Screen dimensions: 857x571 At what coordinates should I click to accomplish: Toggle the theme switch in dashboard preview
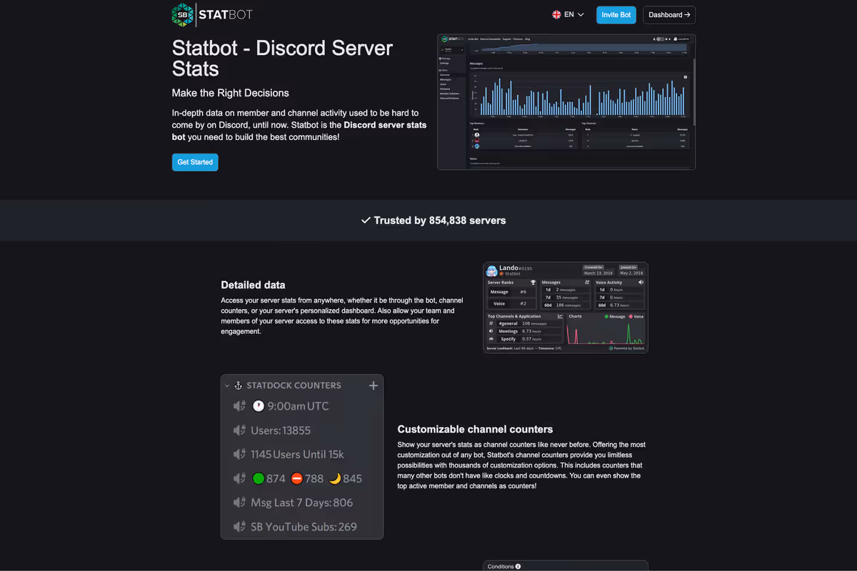661,39
